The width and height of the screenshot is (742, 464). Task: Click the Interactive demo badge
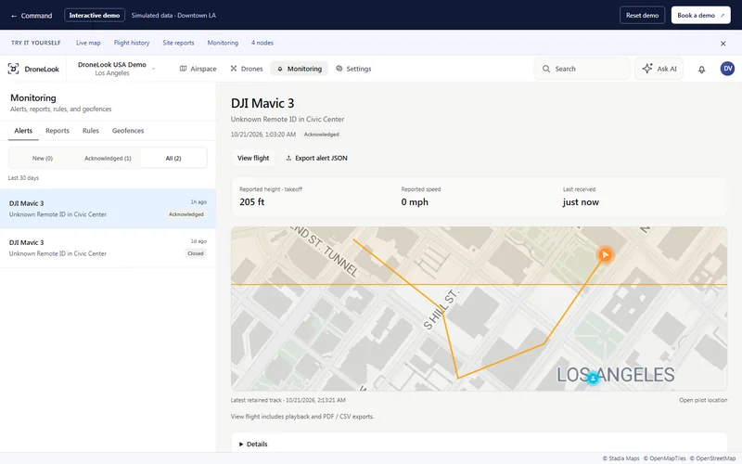tap(95, 15)
